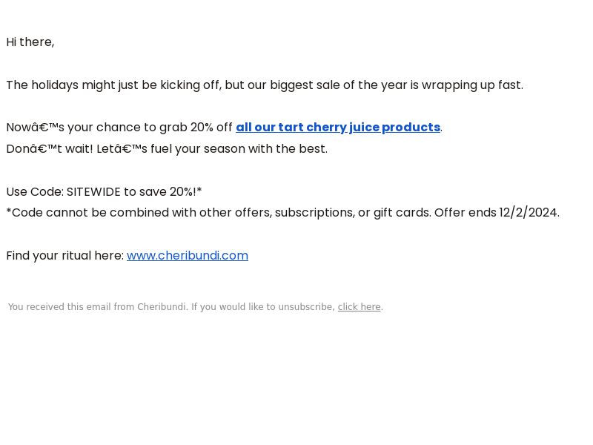
Task: Click the 'your chance to grab 20% off' text
Action: (x=150, y=128)
